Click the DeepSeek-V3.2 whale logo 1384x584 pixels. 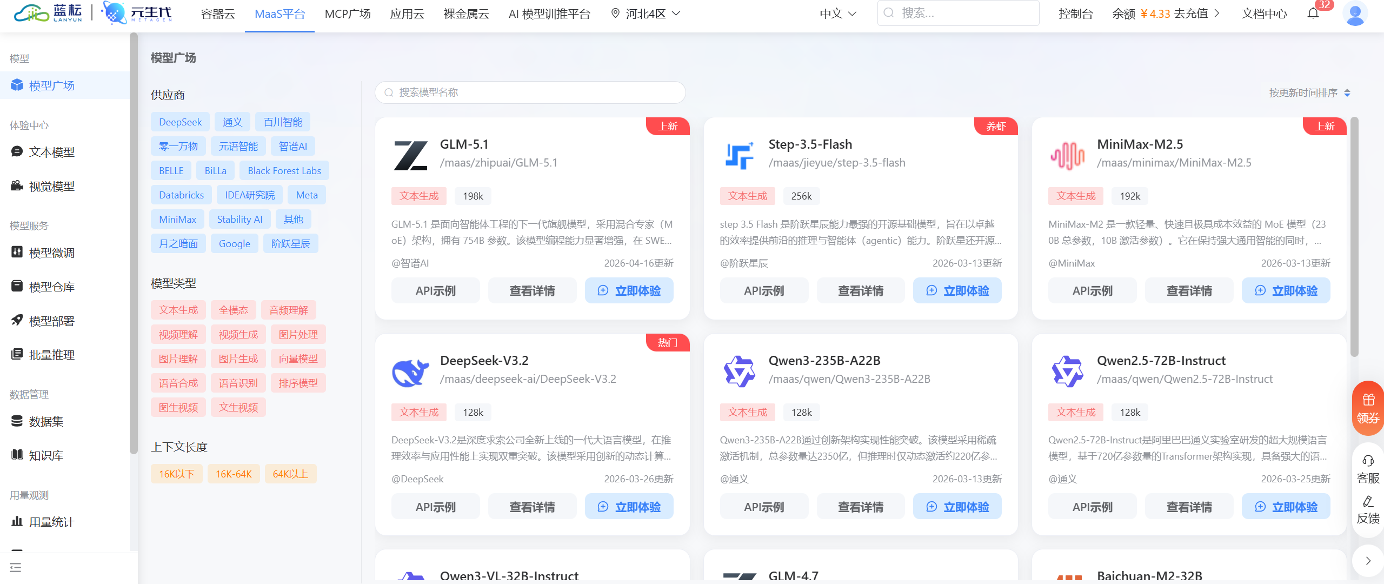[411, 372]
